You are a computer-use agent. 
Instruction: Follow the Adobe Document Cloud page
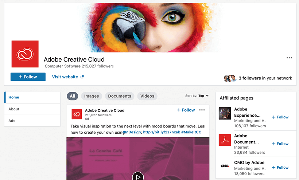pyautogui.click(x=280, y=144)
